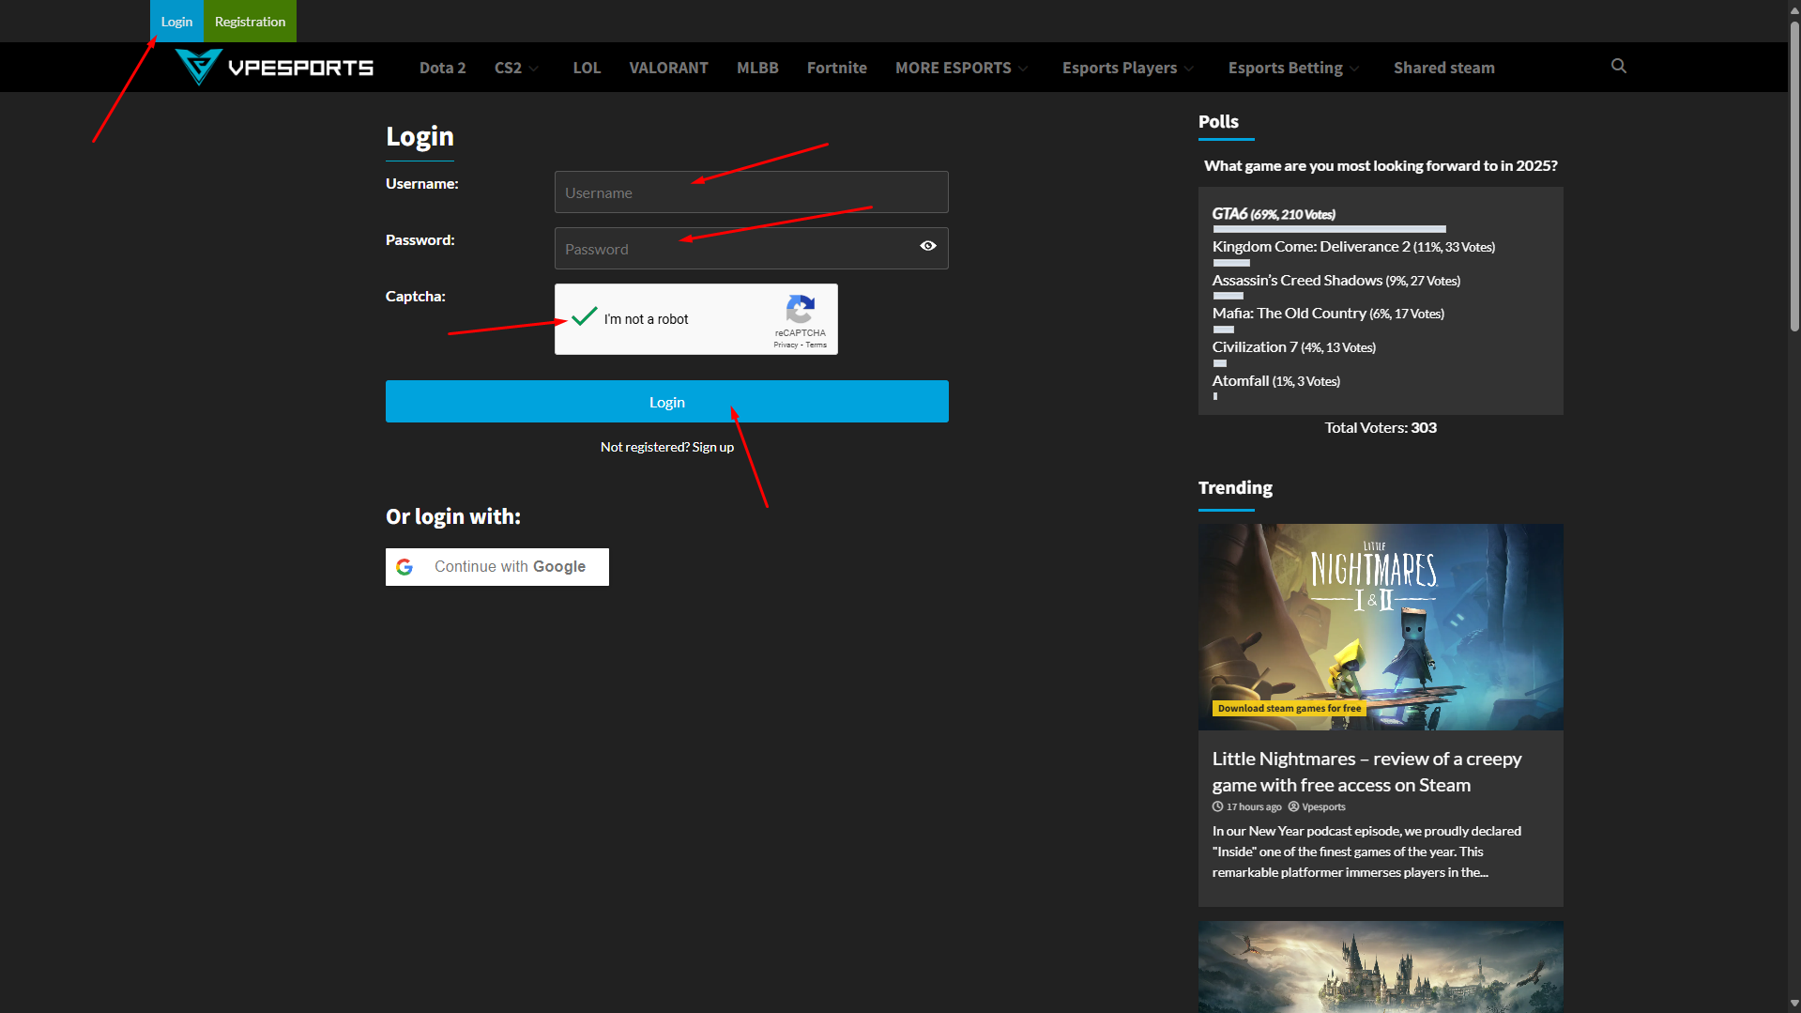The width and height of the screenshot is (1801, 1013).
Task: Click the author icon beside Vpesports
Action: (1293, 806)
